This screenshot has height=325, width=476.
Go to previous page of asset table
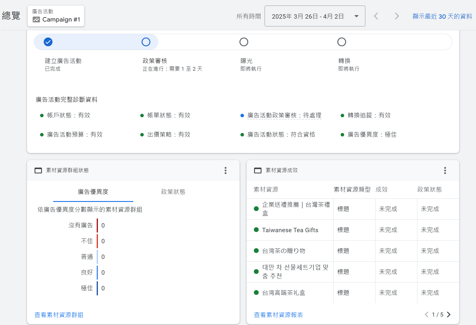427,315
